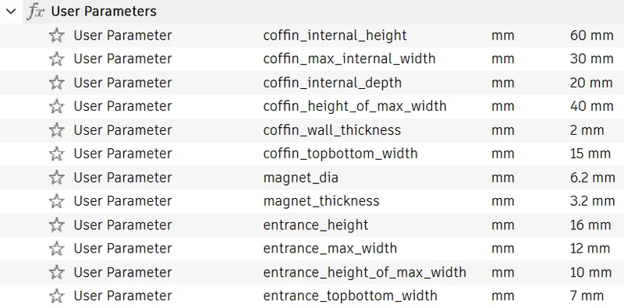
Task: Collapse the User Parameters section
Action: tap(11, 11)
